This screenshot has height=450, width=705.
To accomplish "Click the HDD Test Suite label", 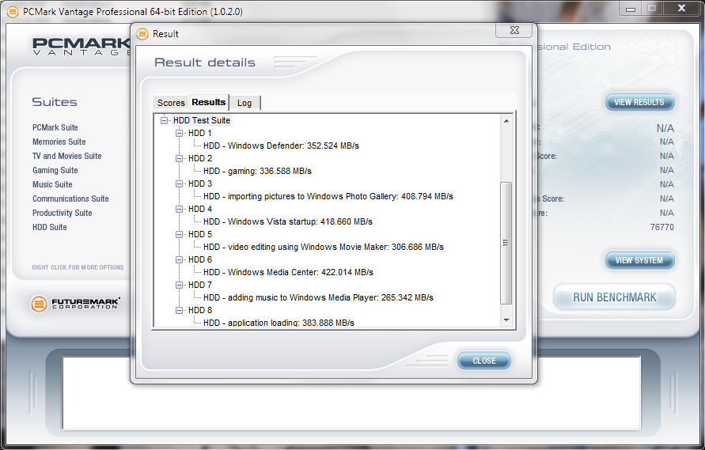I will (202, 120).
